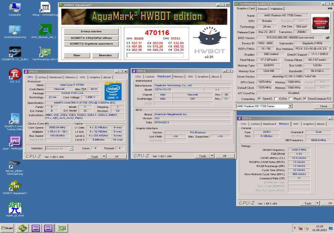Click the volume tray icon
This screenshot has height=233, width=334.
click(307, 228)
